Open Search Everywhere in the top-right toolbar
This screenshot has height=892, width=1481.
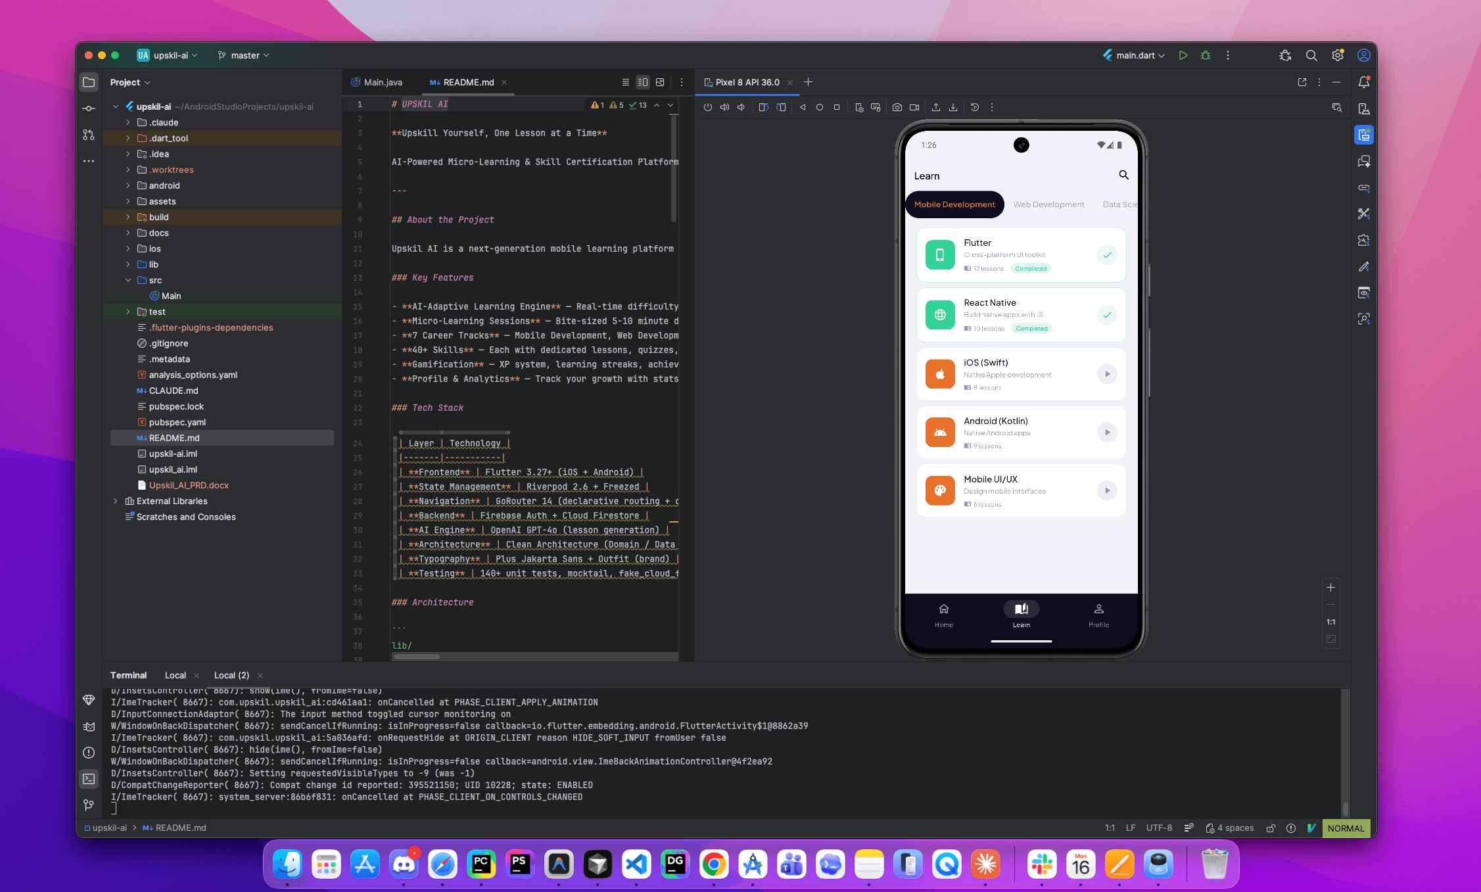[x=1311, y=55]
